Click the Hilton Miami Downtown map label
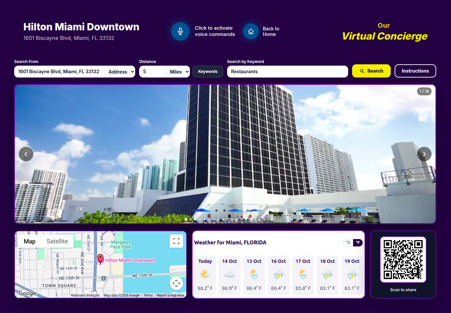Viewport: 451px width, 313px height. tap(130, 261)
